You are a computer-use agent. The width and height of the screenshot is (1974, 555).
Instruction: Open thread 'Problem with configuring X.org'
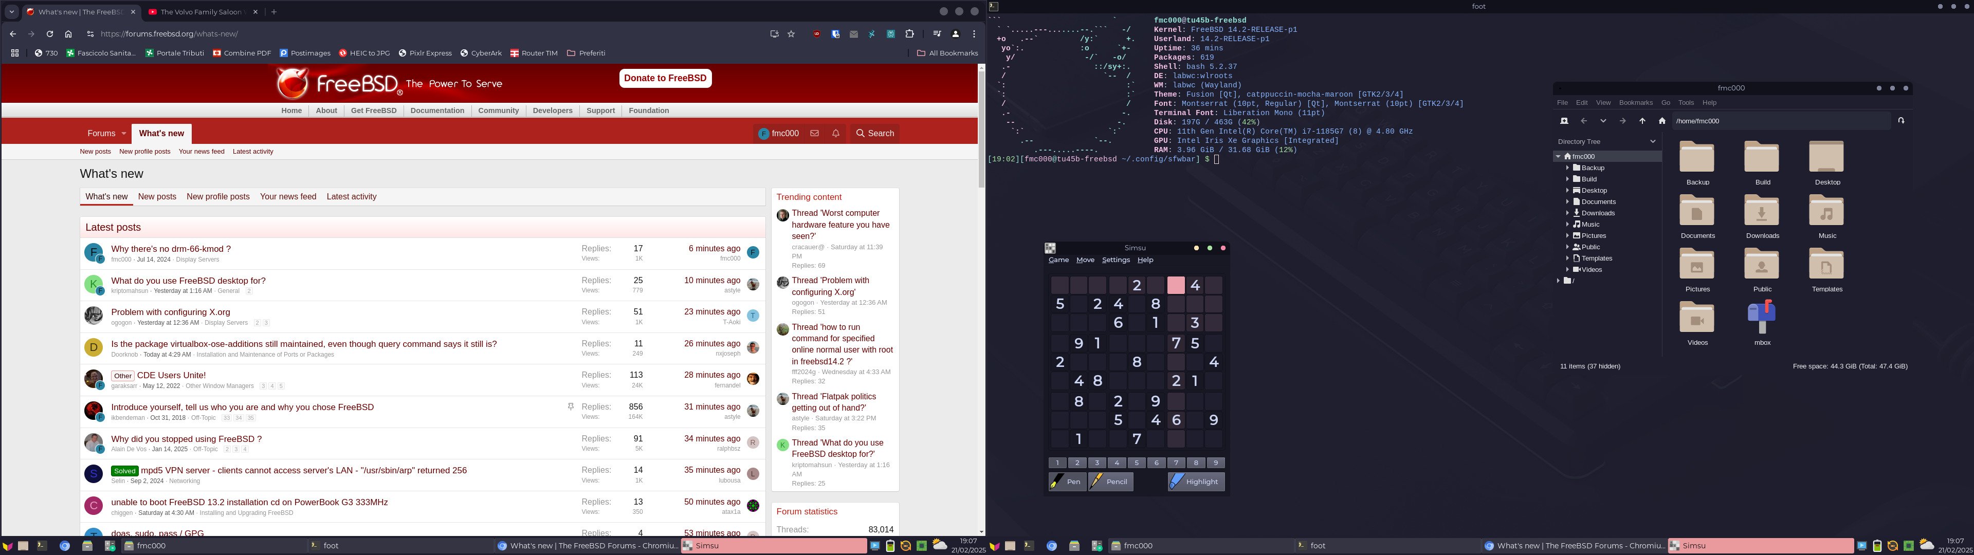[x=170, y=312]
